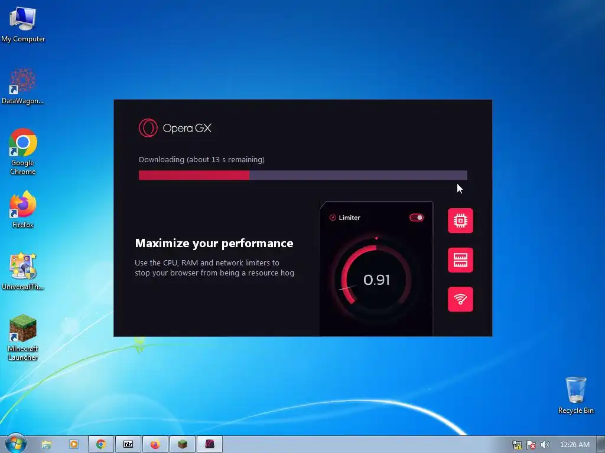Select the My Computer desktop icon
Image resolution: width=605 pixels, height=453 pixels.
click(x=23, y=24)
